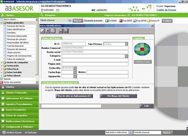Click the Aplicaciones A3 Software panel icon
188x136 pixels.
click(x=3, y=98)
